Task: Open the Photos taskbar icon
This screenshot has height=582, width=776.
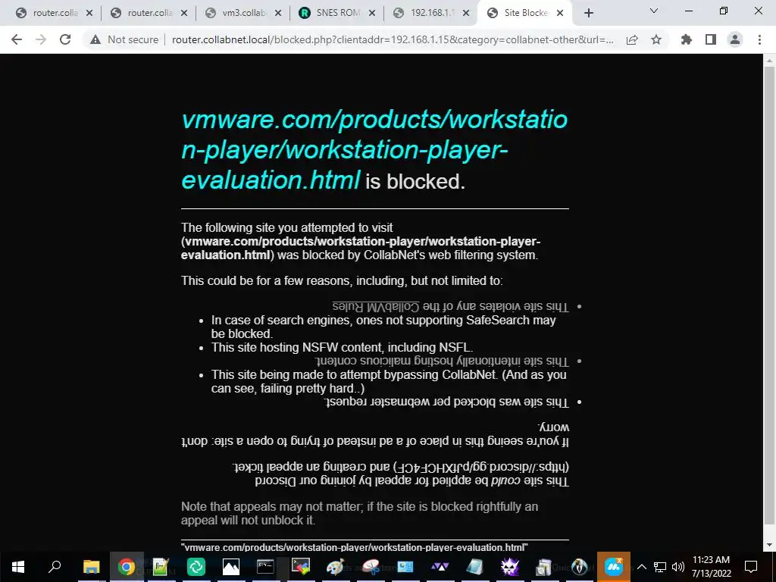Action: pyautogui.click(x=230, y=567)
